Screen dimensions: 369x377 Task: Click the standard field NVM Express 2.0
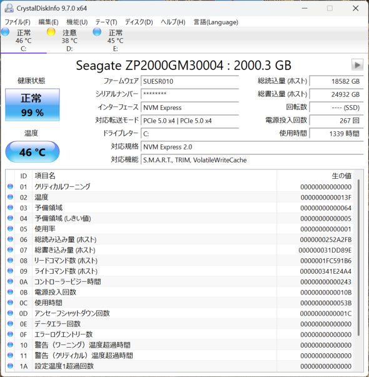[x=252, y=147]
